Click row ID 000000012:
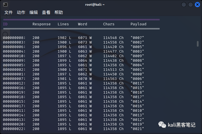This screenshot has width=202, height=134. tap(14, 83)
